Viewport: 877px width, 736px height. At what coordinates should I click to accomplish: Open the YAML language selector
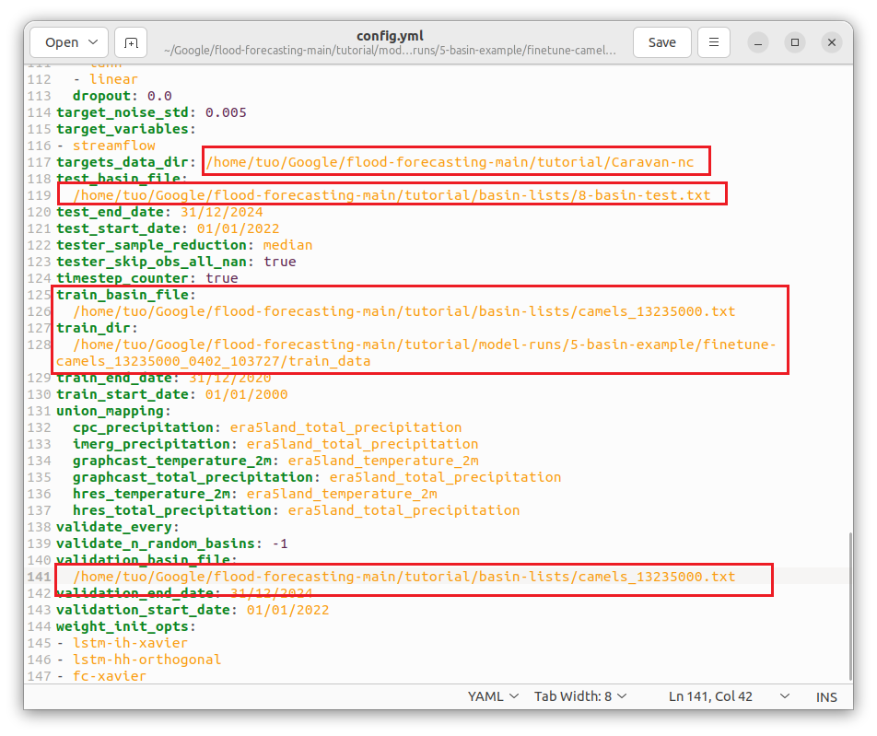click(493, 696)
